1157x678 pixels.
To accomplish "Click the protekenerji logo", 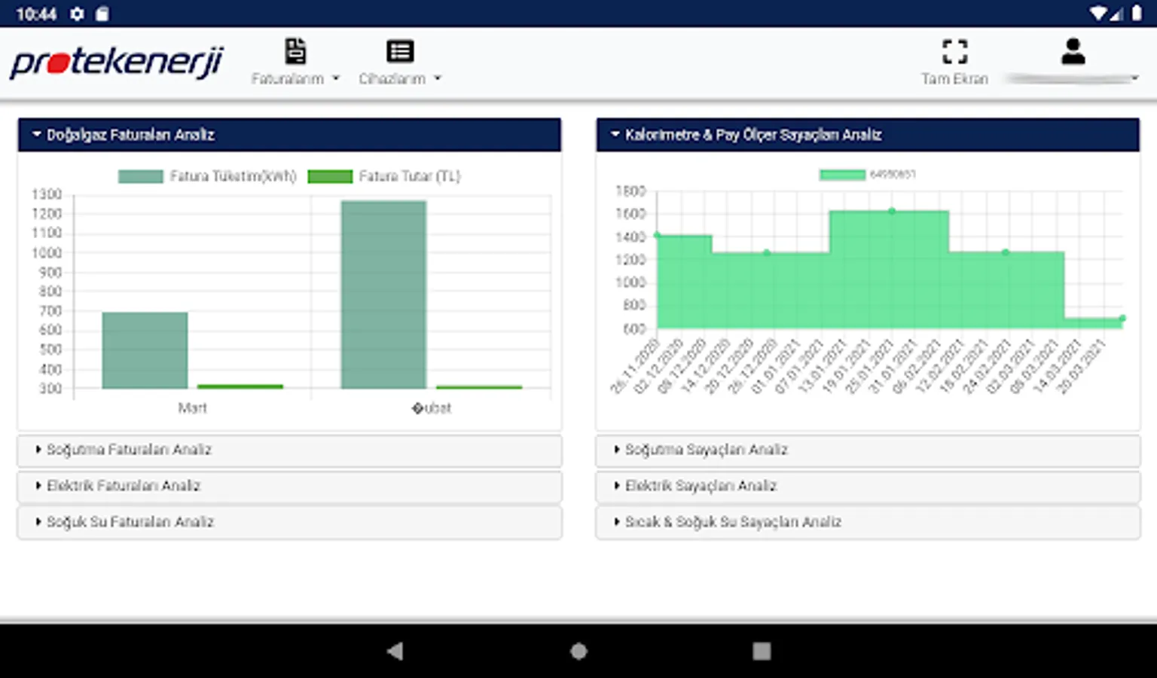I will point(118,62).
